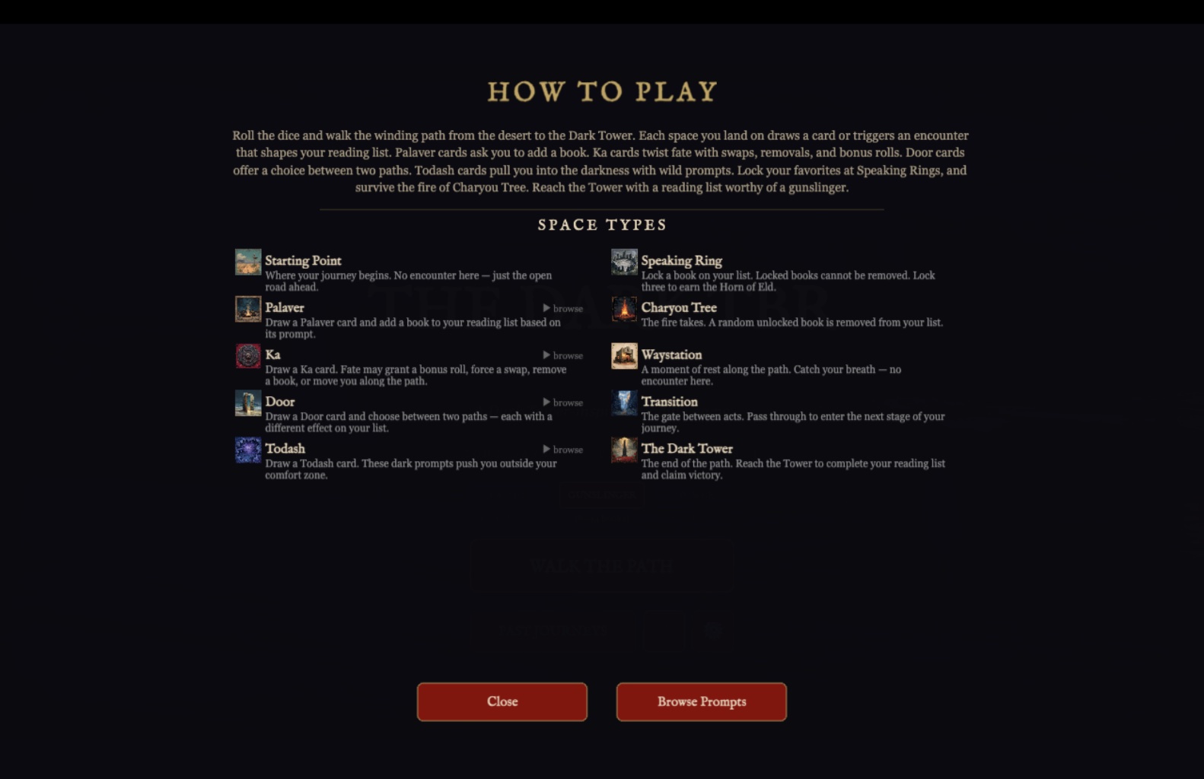Click the How to Play title
The width and height of the screenshot is (1204, 779).
[602, 92]
